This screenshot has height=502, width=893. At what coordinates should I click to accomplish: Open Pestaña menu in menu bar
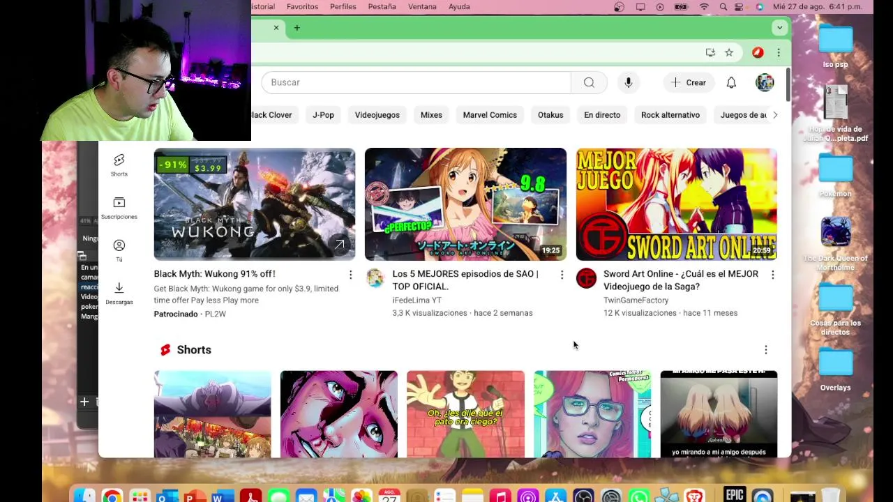click(x=382, y=6)
